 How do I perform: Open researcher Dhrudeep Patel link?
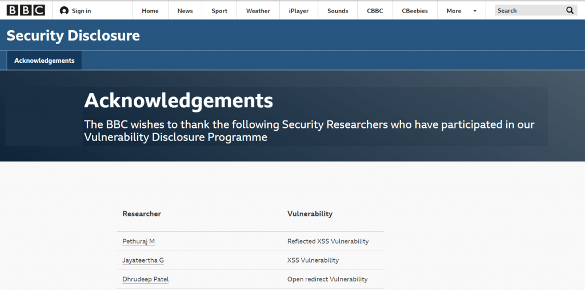[x=146, y=279]
